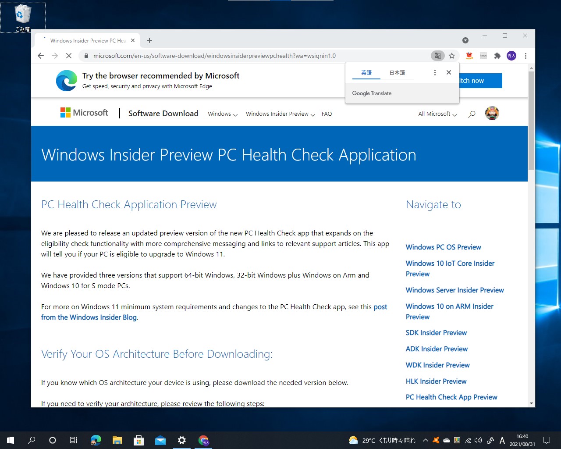The image size is (561, 449).
Task: Use the search icon on the Microsoft site
Action: (x=471, y=114)
